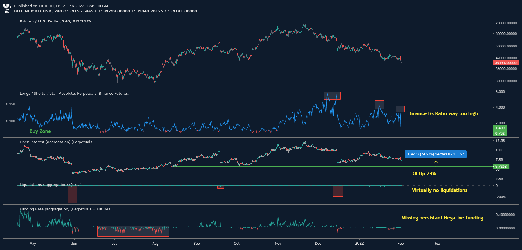Viewport: 522px width, 250px height.
Task: Click the green 0.752 level label
Action: click(x=500, y=133)
